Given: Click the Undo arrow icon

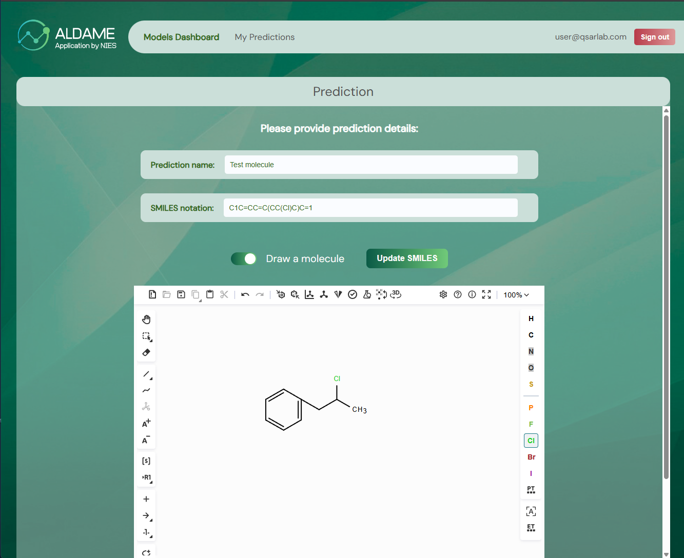Looking at the screenshot, I should pyautogui.click(x=245, y=294).
